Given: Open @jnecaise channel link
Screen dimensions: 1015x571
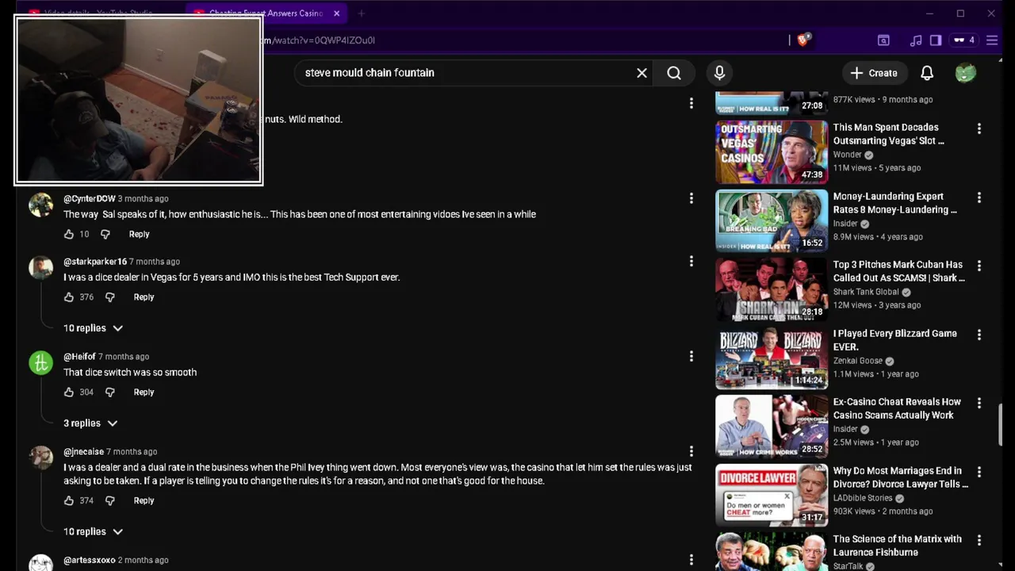Looking at the screenshot, I should coord(83,452).
